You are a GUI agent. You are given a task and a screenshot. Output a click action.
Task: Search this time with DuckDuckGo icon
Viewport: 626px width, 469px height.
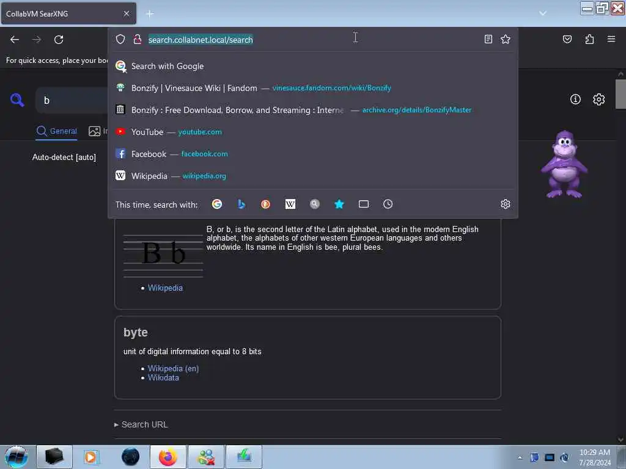(x=265, y=204)
